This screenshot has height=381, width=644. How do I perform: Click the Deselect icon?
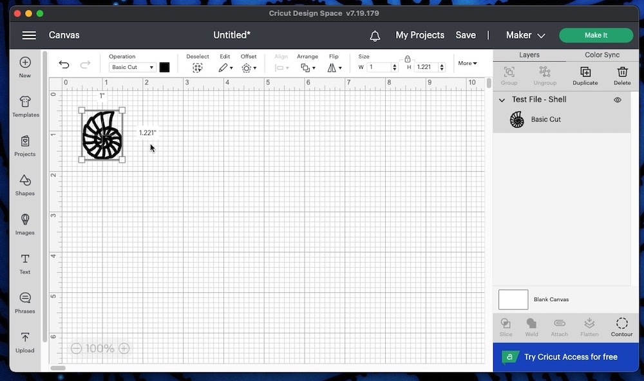coord(198,68)
